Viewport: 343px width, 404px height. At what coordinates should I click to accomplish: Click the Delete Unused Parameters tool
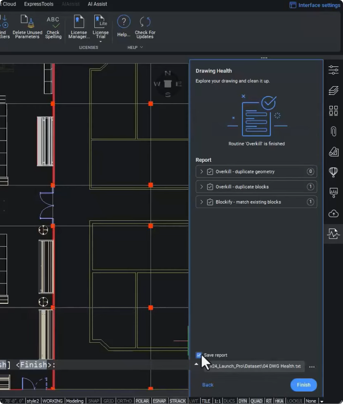coord(27,28)
